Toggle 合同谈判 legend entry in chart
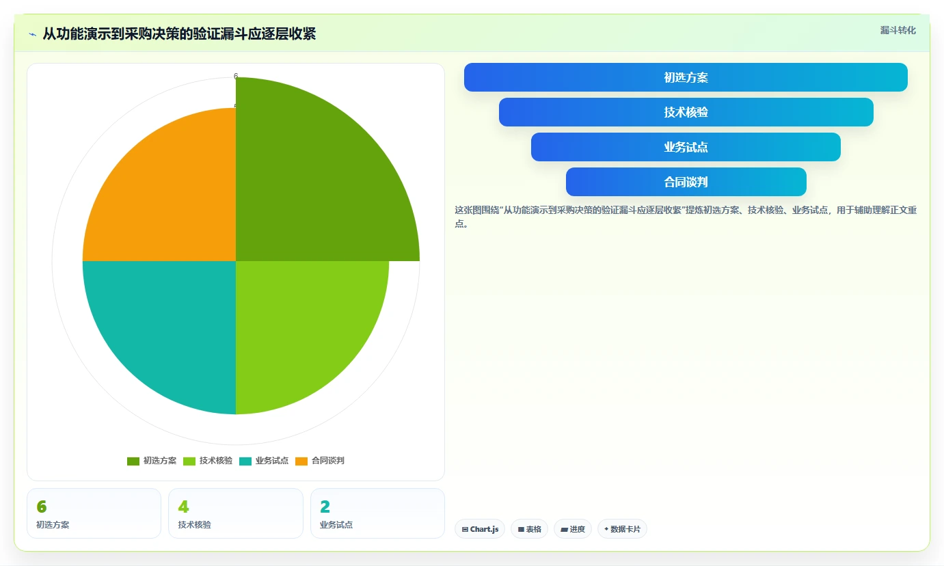Screen dimensions: 944x566 320,461
